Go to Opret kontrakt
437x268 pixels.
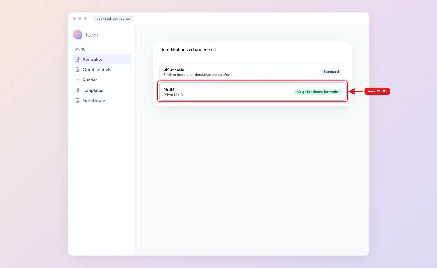pyautogui.click(x=102, y=69)
